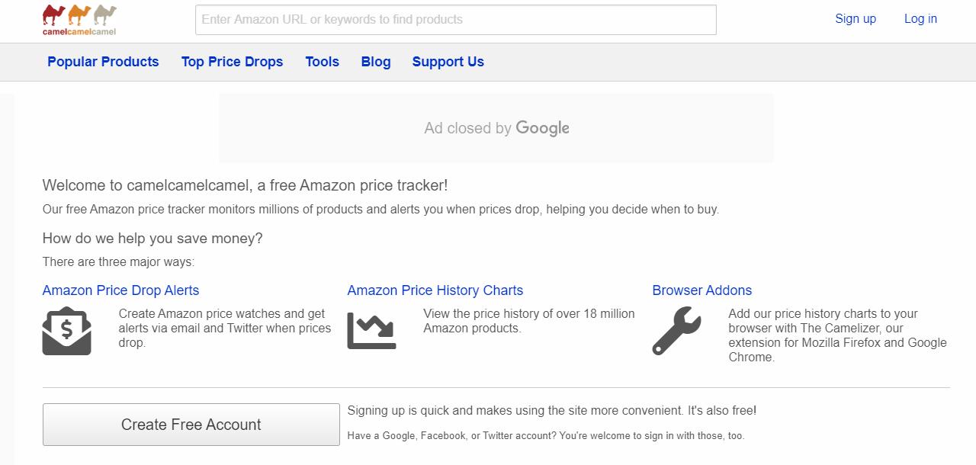Click the price history chart icon

371,331
